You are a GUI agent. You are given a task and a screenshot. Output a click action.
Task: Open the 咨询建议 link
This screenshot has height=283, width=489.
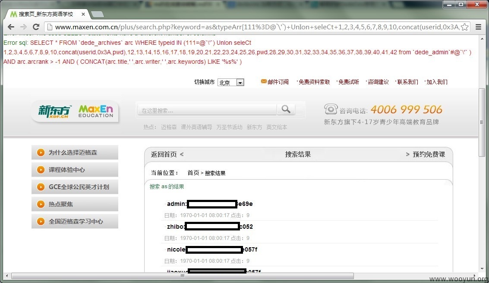[378, 82]
